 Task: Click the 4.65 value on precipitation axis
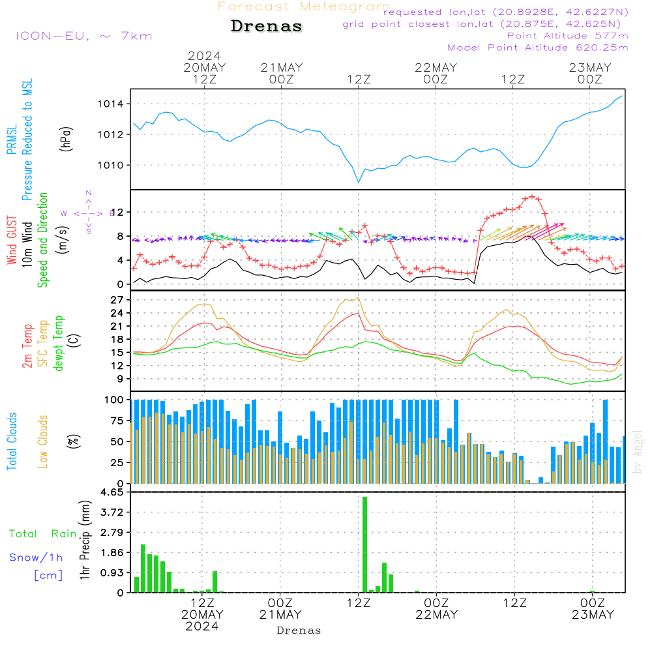112,492
